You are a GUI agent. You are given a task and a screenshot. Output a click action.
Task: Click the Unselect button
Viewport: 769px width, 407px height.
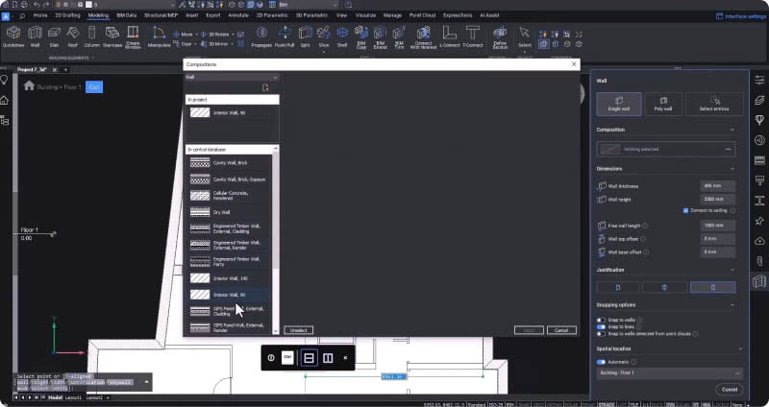coord(298,330)
